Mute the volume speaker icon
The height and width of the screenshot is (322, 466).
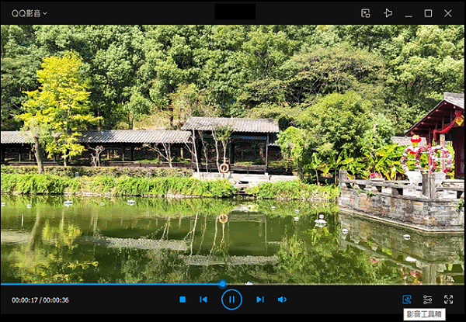coord(282,299)
